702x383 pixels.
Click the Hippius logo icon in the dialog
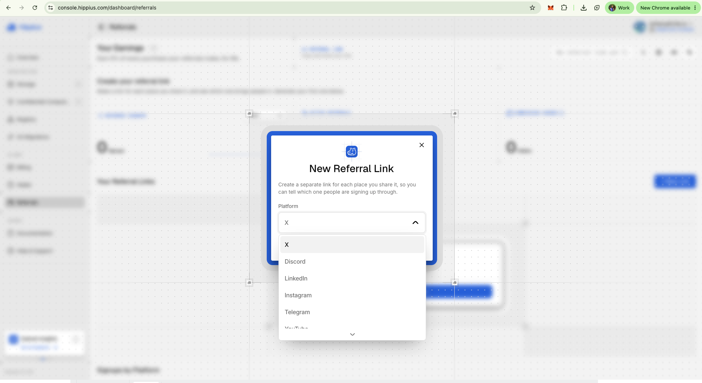(352, 151)
